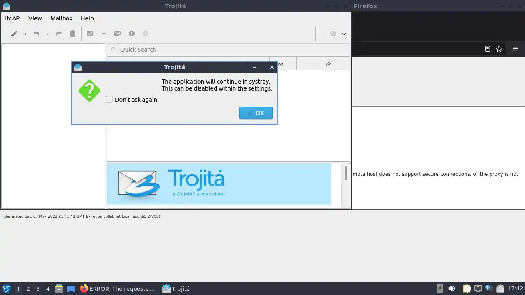Click the forward arrow icon

(59, 34)
